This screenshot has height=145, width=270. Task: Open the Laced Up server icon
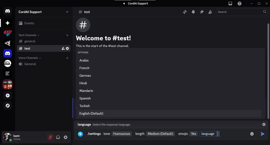(x=8, y=33)
